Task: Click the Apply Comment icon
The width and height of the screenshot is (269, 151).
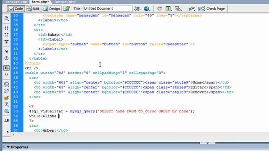Action: coord(6,84)
